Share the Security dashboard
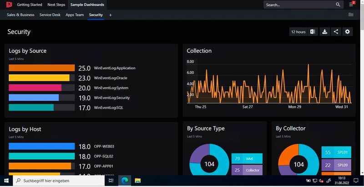Screen dimensions: 364x187 click(x=336, y=31)
